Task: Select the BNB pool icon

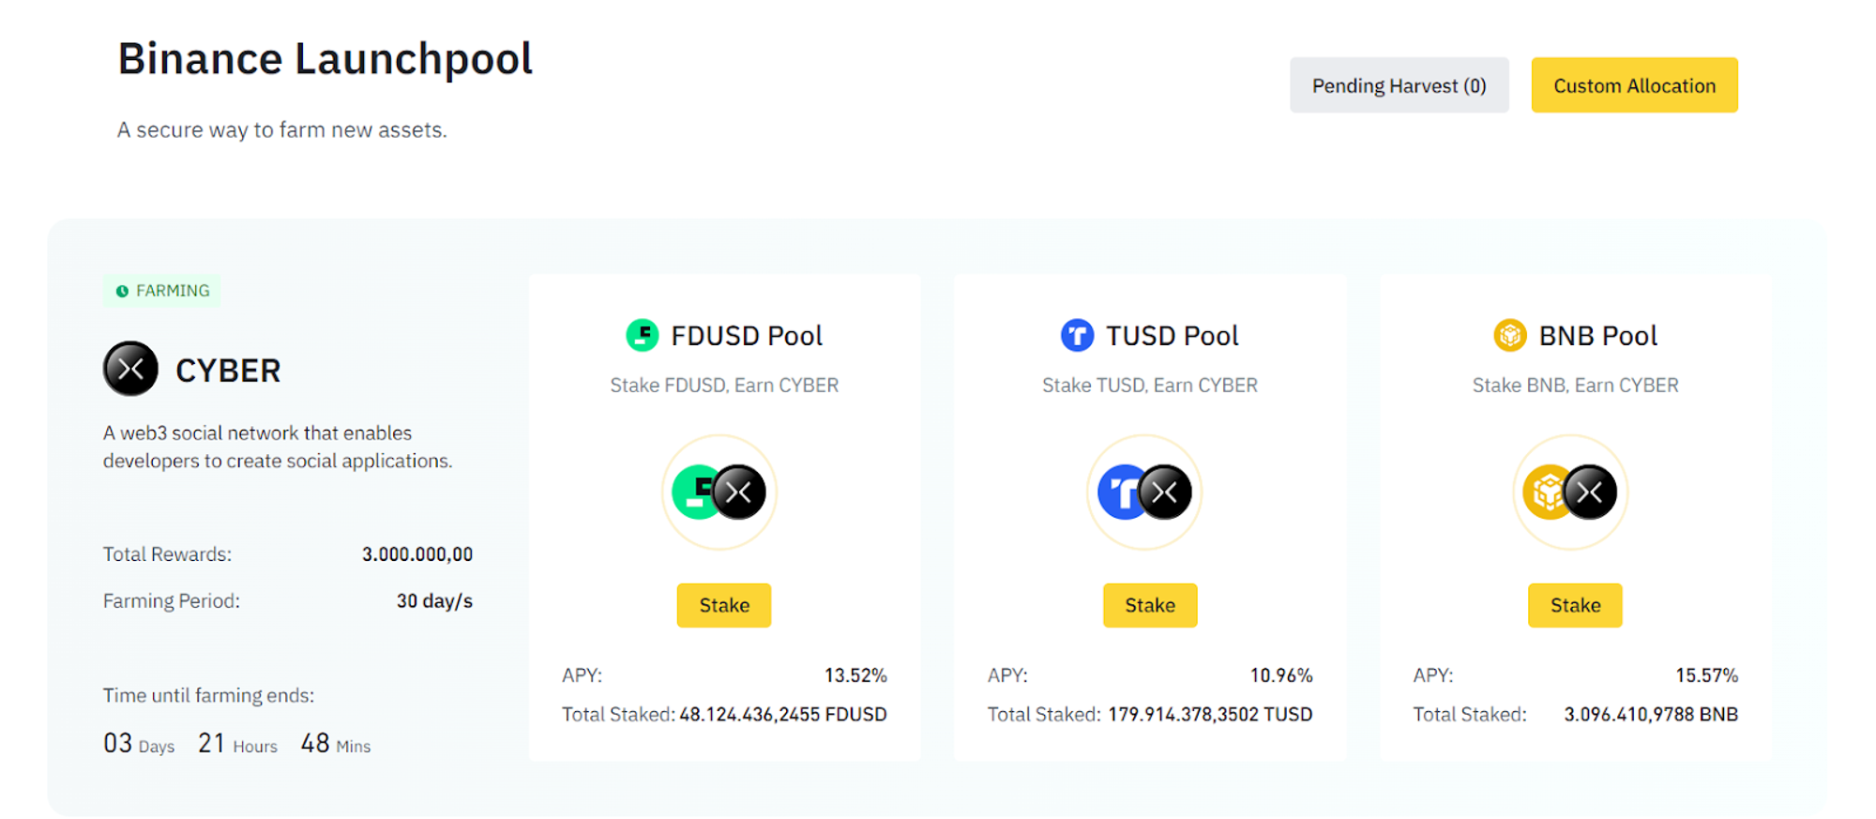Action: tap(1510, 335)
